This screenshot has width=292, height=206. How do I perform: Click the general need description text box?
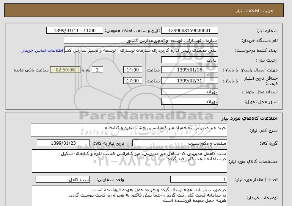coord(129,130)
